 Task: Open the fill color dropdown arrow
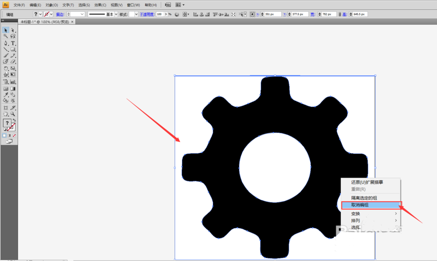[40, 14]
